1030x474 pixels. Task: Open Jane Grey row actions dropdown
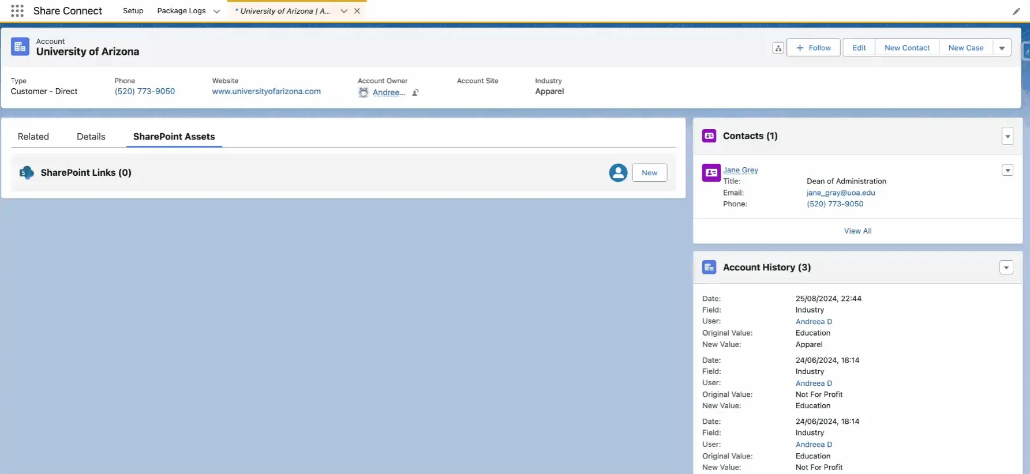point(1007,170)
